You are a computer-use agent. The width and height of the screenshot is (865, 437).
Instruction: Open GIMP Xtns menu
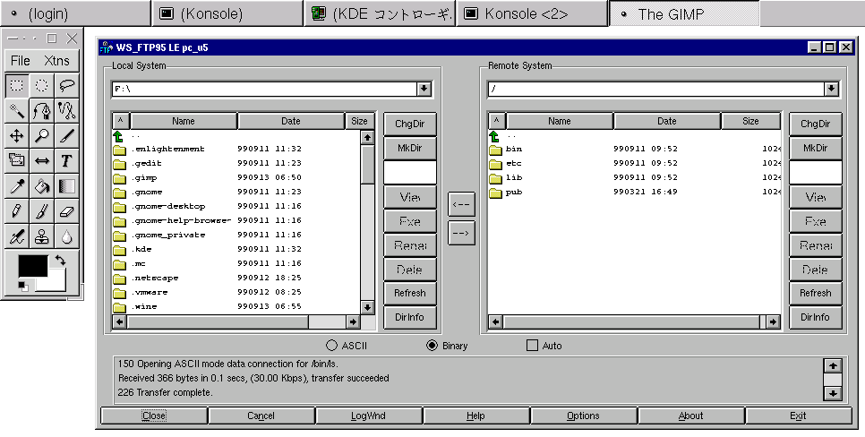(56, 61)
